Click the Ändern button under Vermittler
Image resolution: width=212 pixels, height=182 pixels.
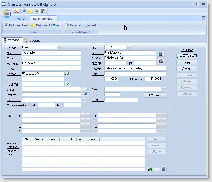187,69
